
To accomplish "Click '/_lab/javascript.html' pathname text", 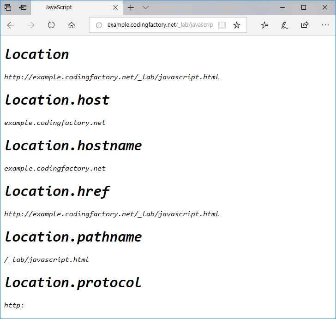I will 46,260.
